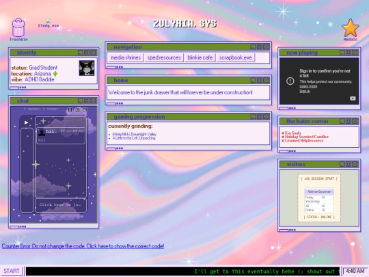Close the home window
The height and width of the screenshot is (277, 369).
[266, 80]
